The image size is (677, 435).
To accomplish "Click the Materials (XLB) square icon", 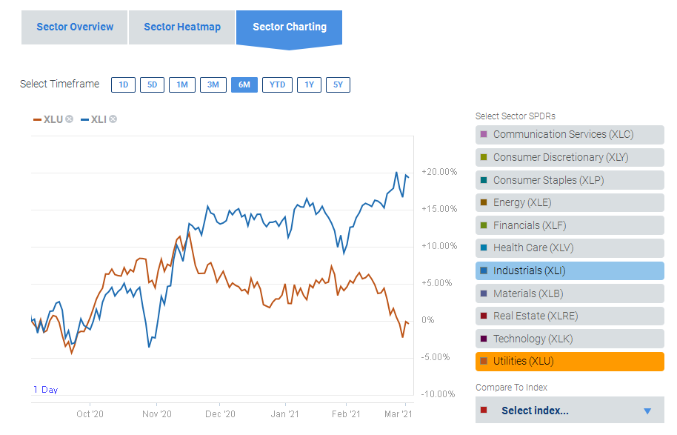I will pos(484,293).
